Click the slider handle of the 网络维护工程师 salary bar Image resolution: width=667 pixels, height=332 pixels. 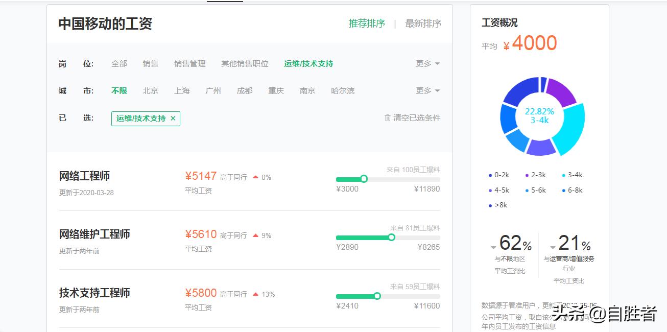point(391,238)
